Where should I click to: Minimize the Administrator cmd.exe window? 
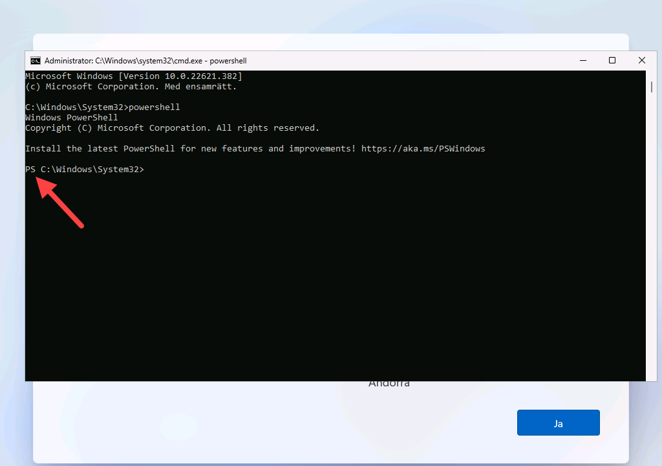click(583, 60)
